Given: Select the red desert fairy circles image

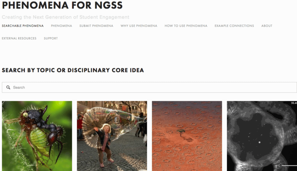Looking at the screenshot, I should pos(187,136).
